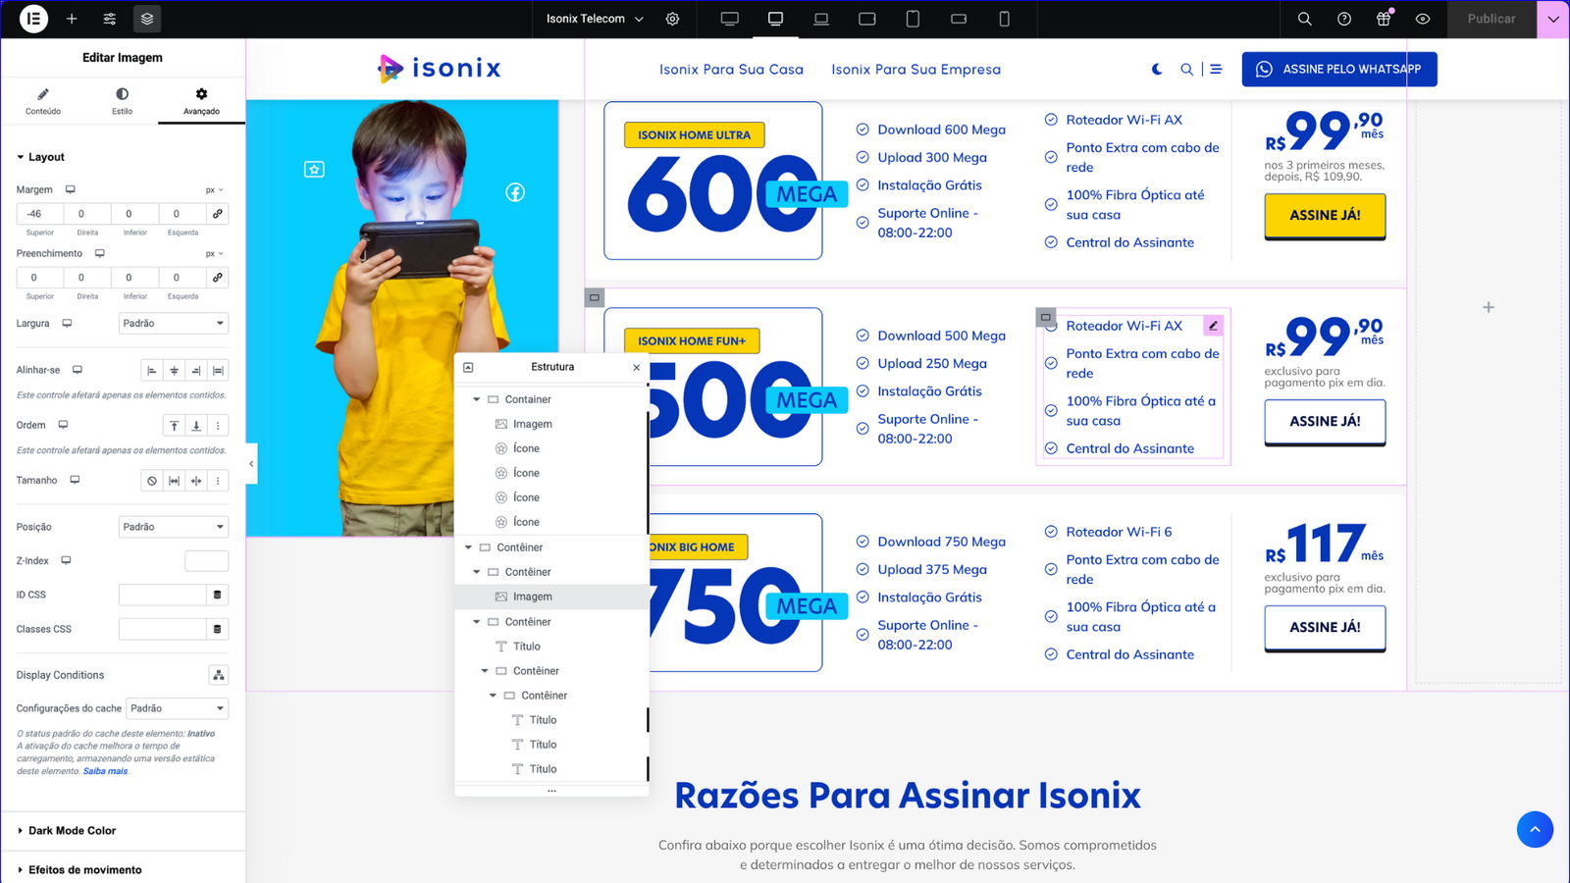Open the Posição dropdown

(x=174, y=527)
